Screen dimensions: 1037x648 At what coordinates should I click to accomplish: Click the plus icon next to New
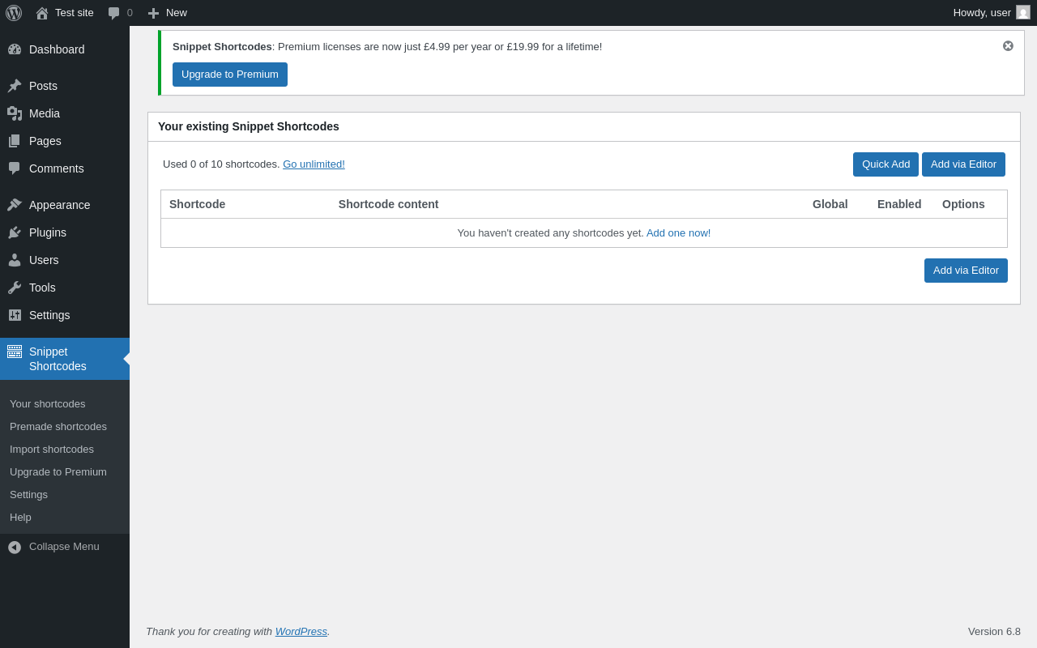point(153,13)
